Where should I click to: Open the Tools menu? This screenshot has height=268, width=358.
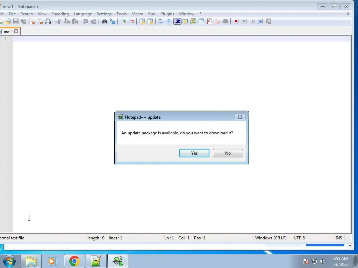[x=121, y=14]
